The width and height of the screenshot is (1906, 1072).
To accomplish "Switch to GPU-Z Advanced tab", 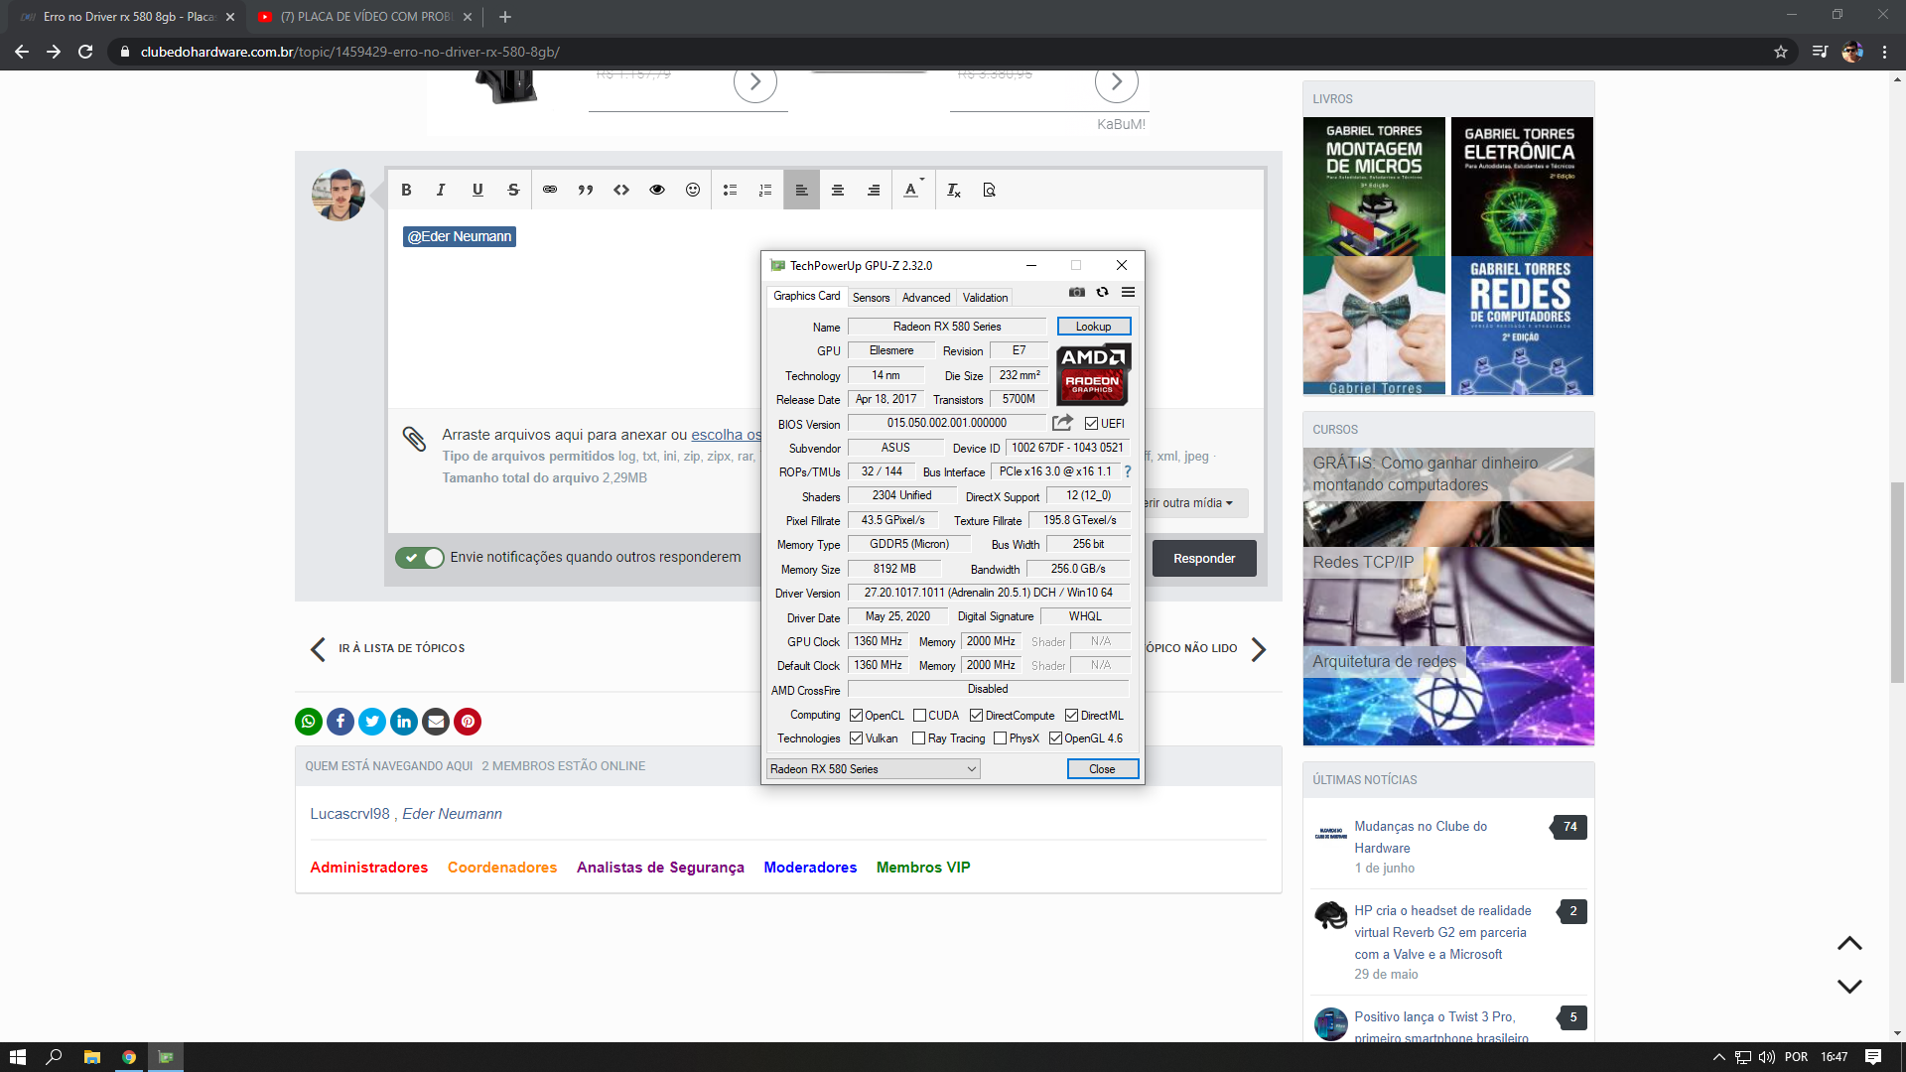I will coord(926,298).
